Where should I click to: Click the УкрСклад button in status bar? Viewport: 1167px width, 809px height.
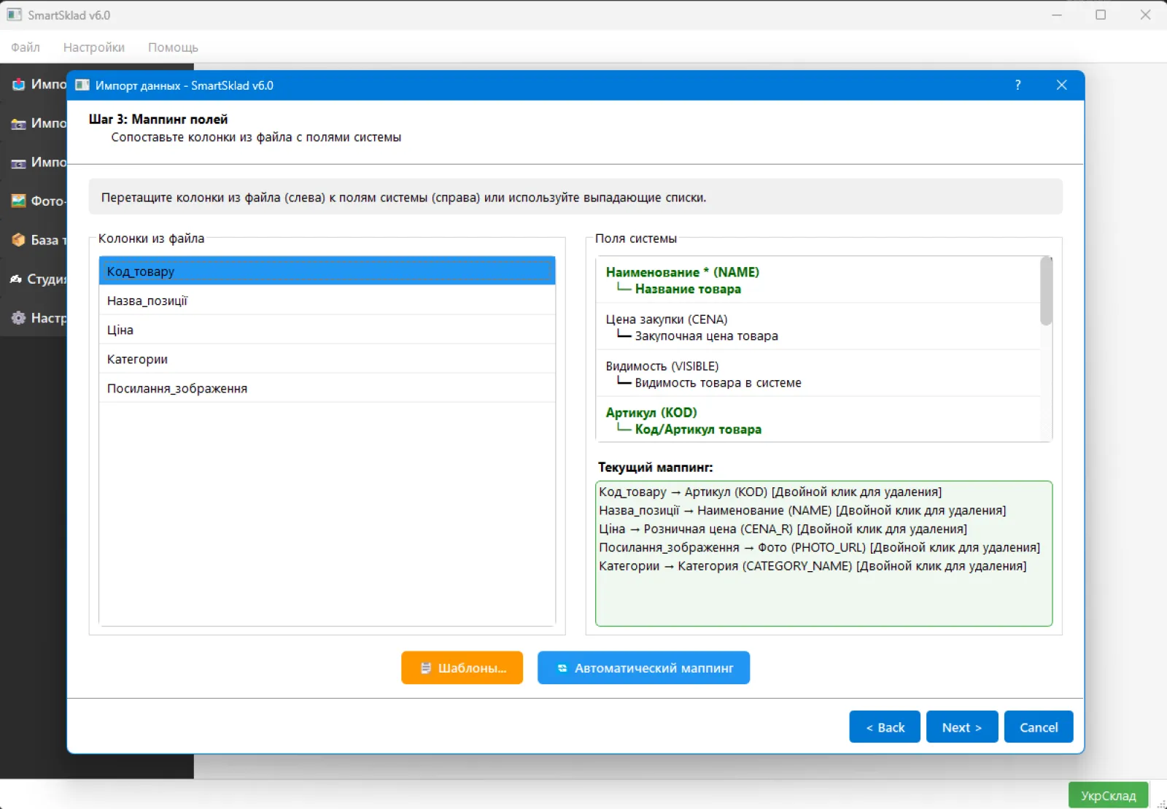[1108, 795]
